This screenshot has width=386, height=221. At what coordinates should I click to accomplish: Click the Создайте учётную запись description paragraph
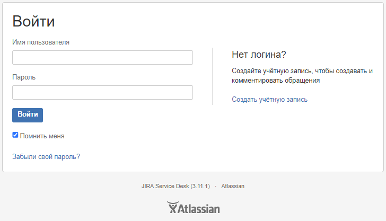(x=302, y=76)
